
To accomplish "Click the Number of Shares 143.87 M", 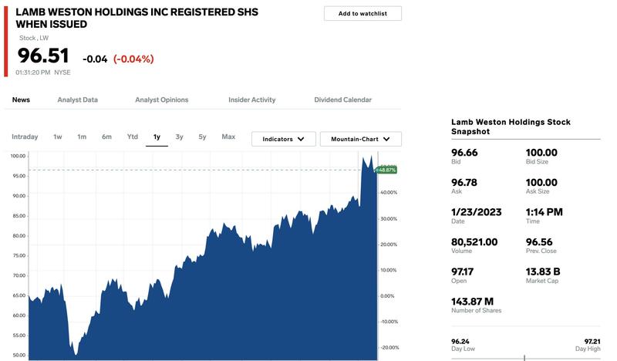I will (x=472, y=302).
